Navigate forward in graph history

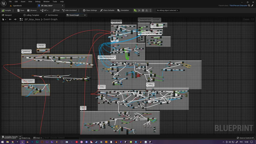15,19
